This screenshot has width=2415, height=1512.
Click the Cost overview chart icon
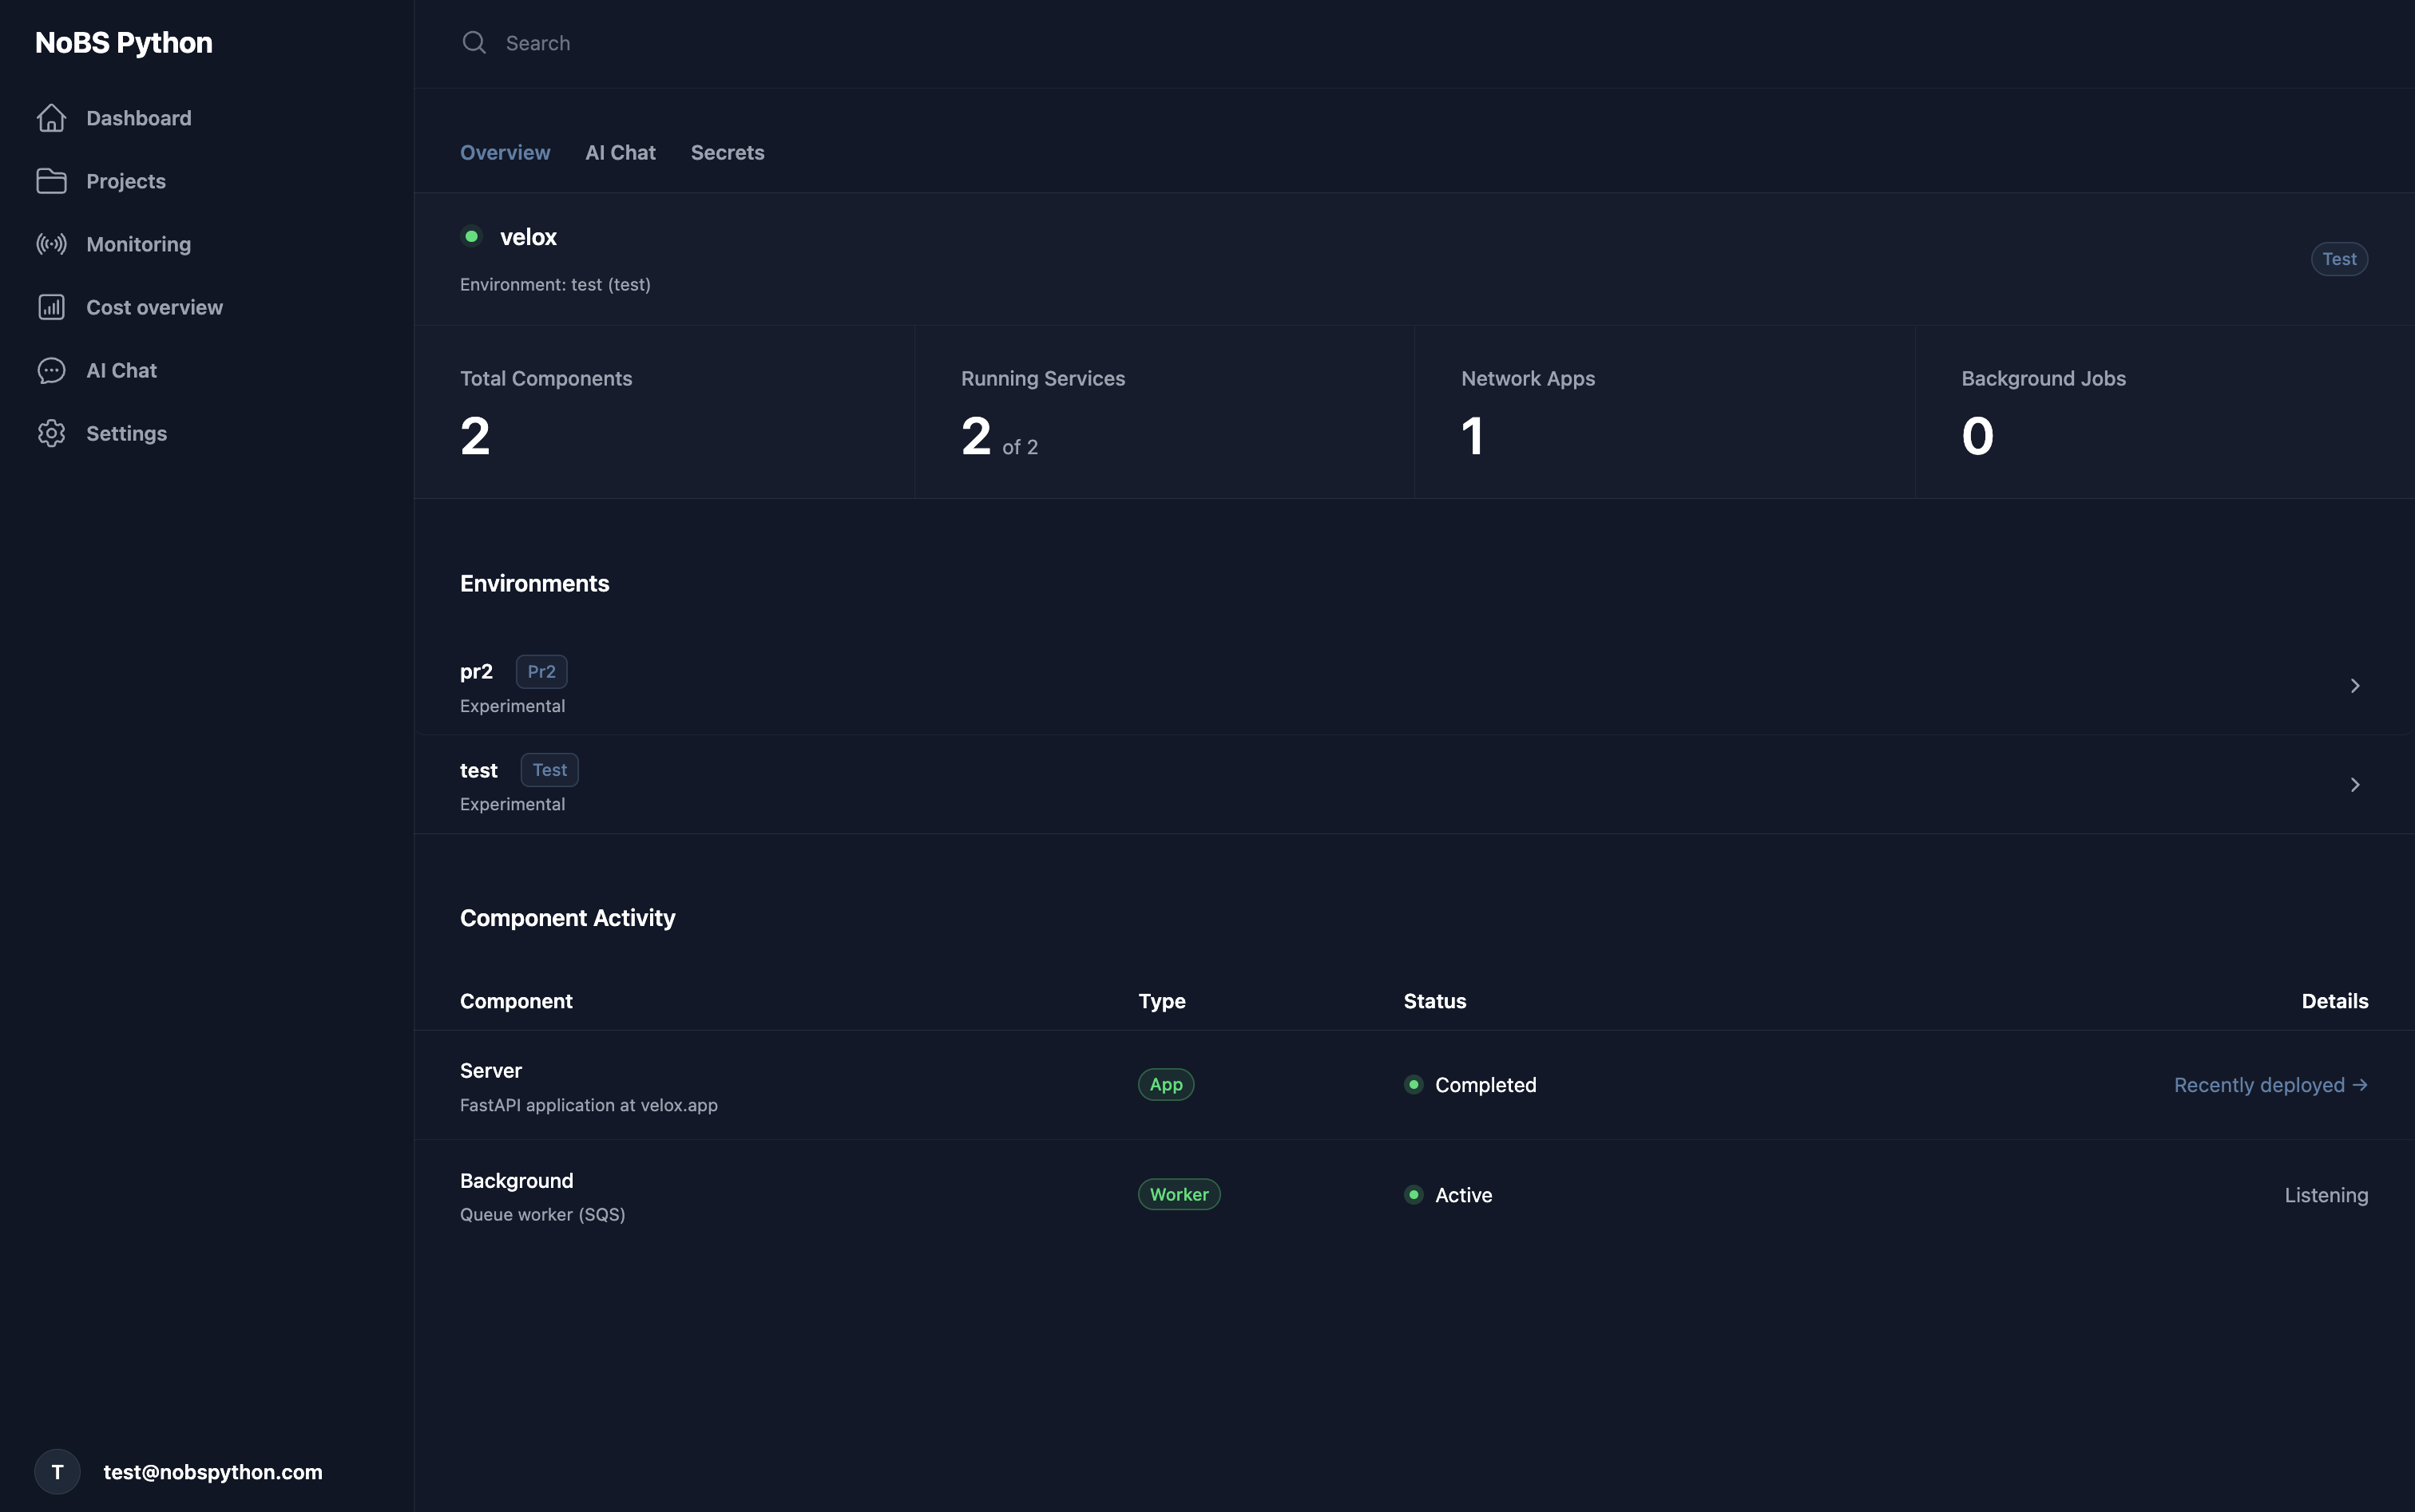tap(51, 306)
